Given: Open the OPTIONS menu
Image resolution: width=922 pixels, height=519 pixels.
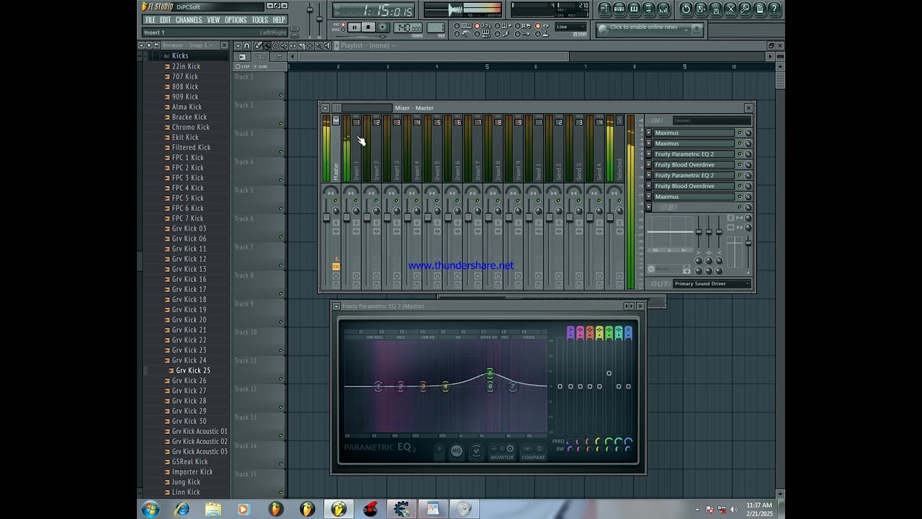Looking at the screenshot, I should [236, 20].
